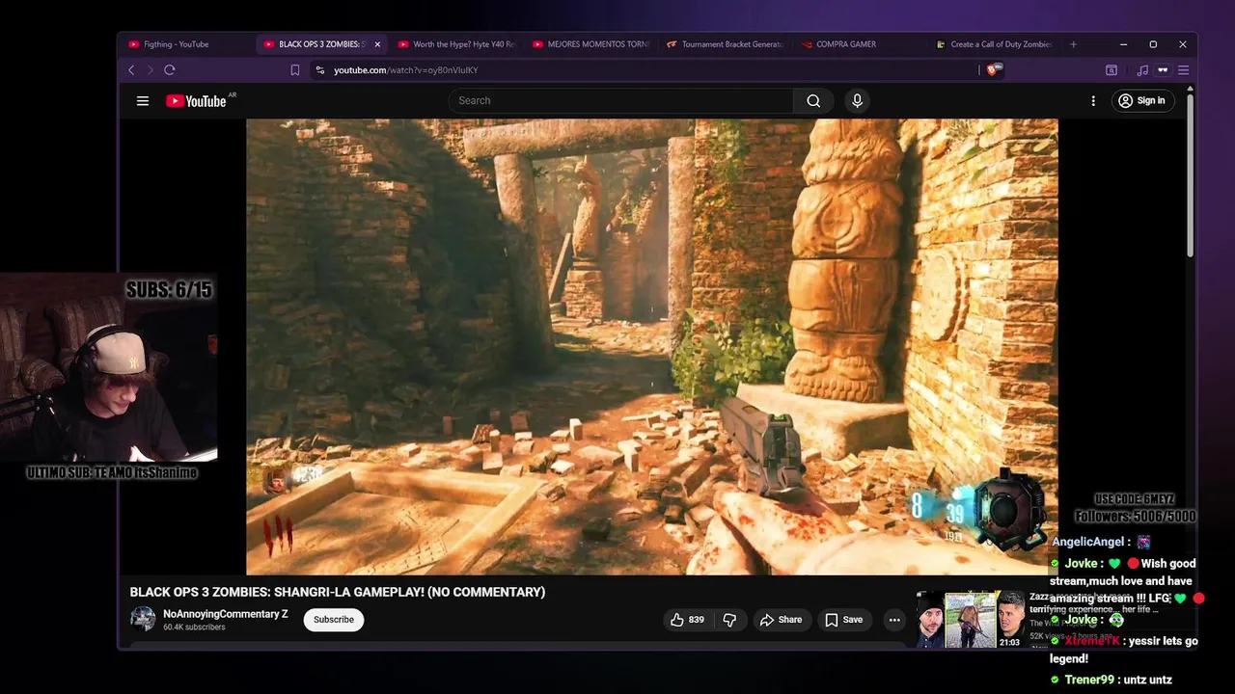Open the Create a Call of Duty Zombies tab
1235x694 pixels.
coord(994,44)
